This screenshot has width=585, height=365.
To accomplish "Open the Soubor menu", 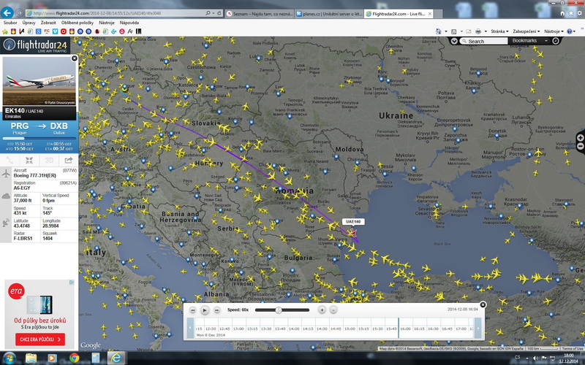I will point(10,23).
